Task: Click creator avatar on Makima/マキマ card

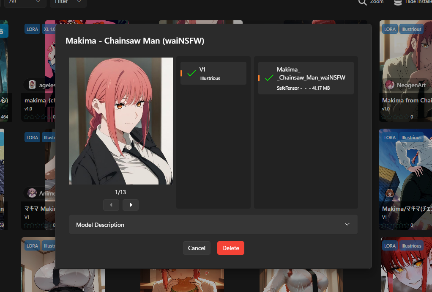Action: (390, 193)
